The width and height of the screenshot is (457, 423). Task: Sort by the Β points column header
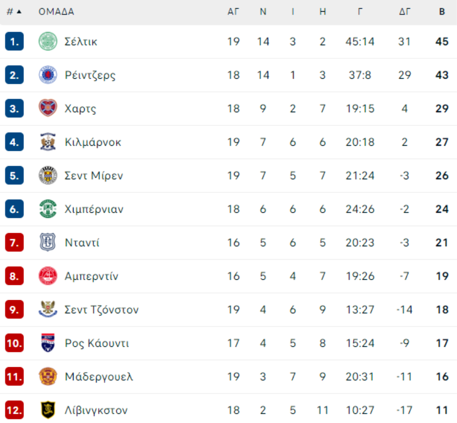[x=442, y=12]
